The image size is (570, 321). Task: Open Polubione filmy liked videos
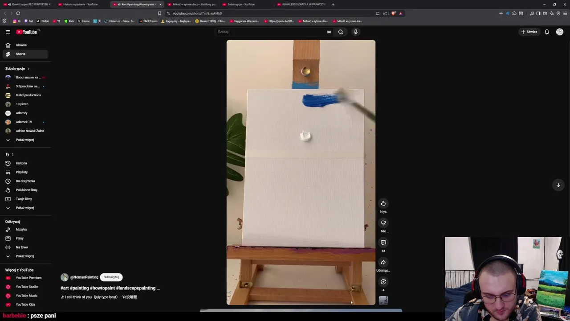click(x=25, y=190)
